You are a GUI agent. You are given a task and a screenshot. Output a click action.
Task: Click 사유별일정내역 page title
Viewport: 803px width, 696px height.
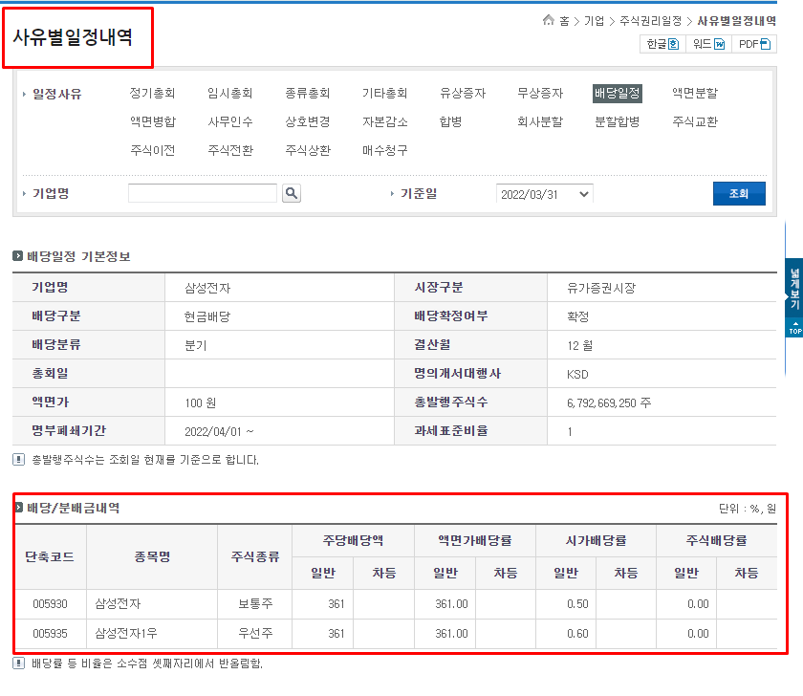[x=73, y=37]
